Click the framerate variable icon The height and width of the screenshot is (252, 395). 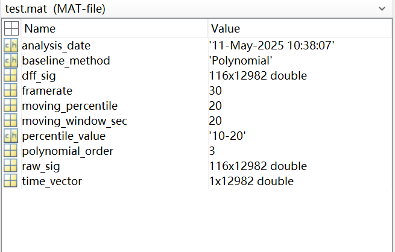(10, 90)
